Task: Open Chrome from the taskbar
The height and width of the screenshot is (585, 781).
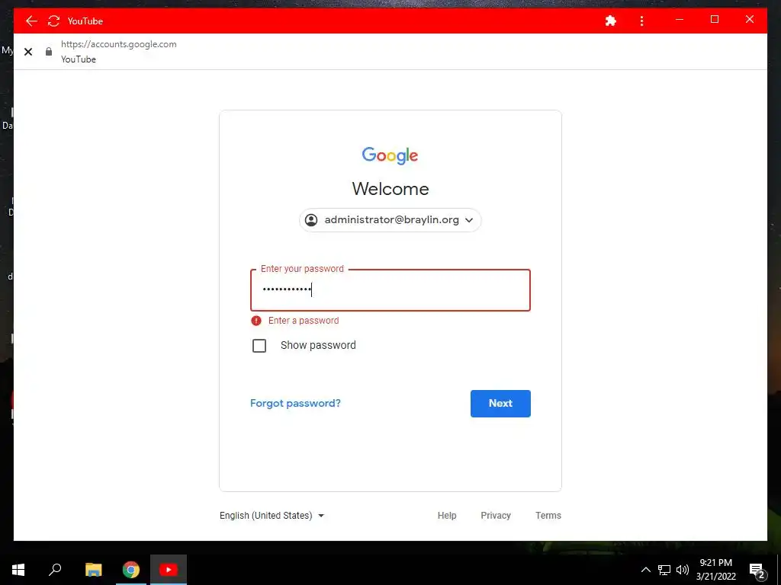Action: (x=131, y=570)
